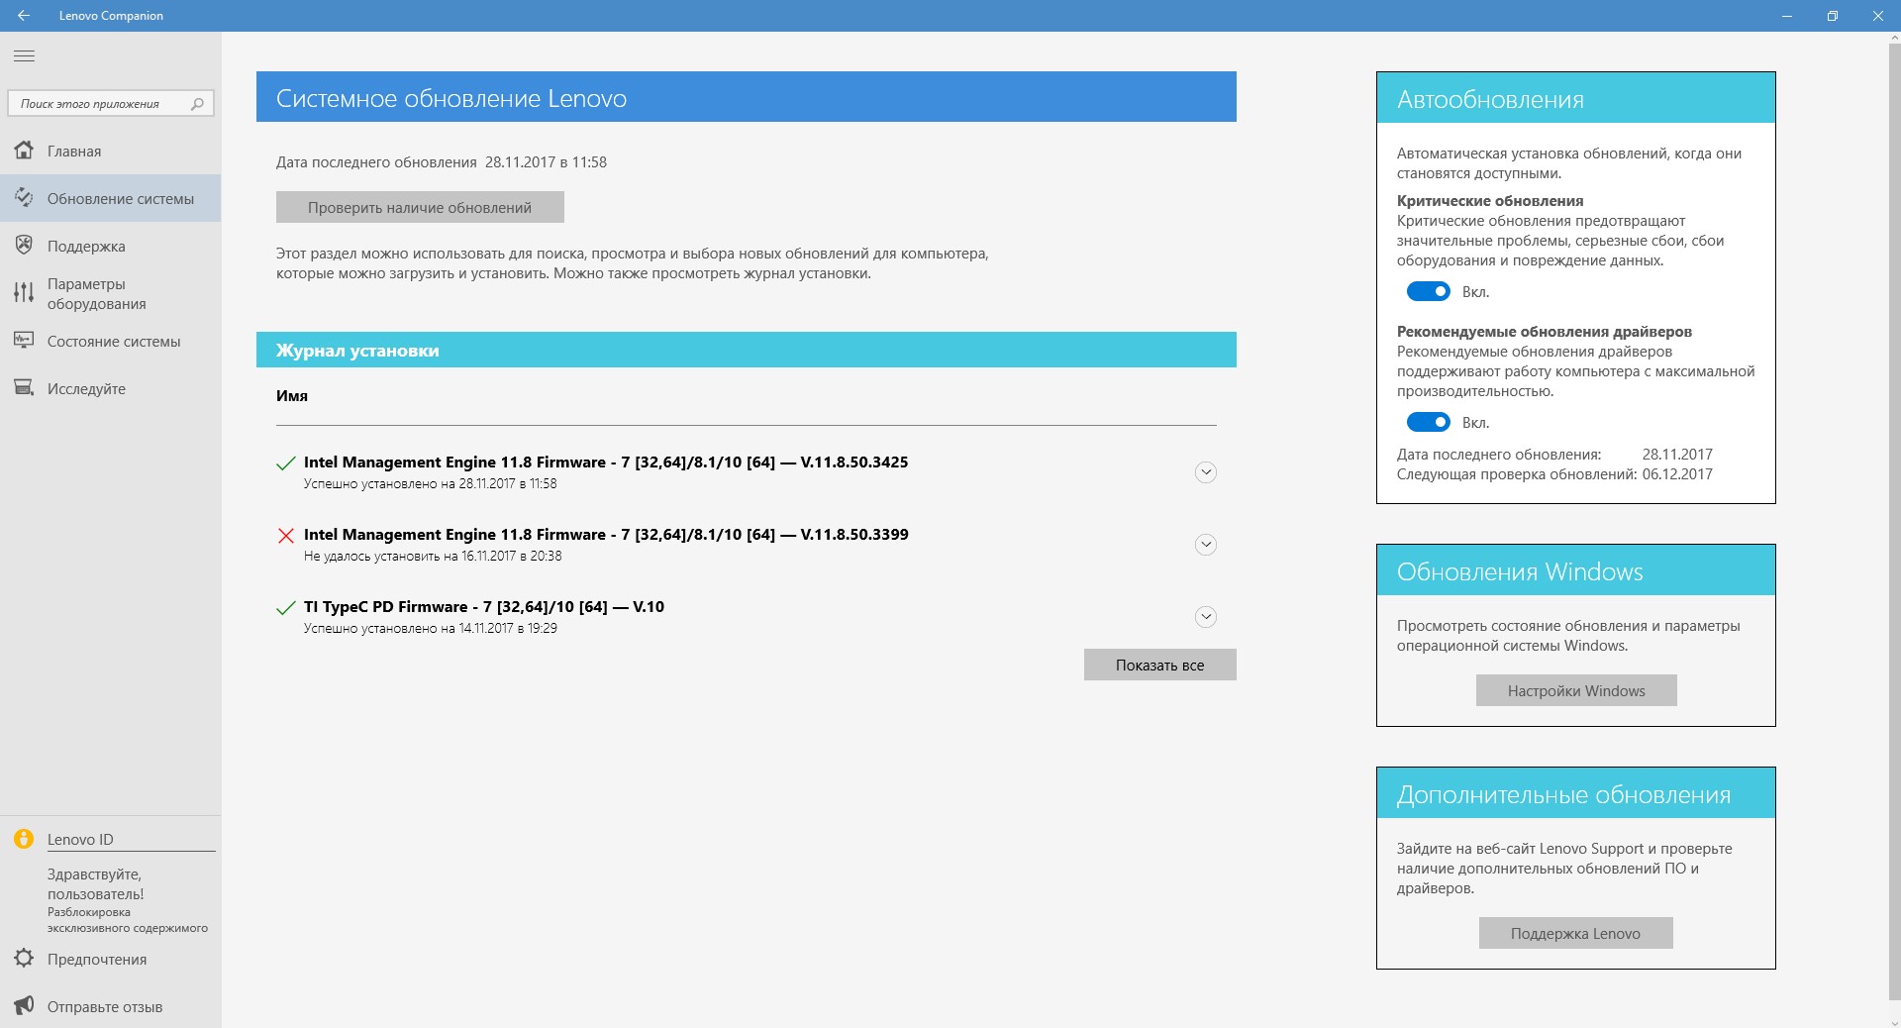1901x1028 pixels.
Task: Click the Автообновления panel header
Action: (1575, 98)
